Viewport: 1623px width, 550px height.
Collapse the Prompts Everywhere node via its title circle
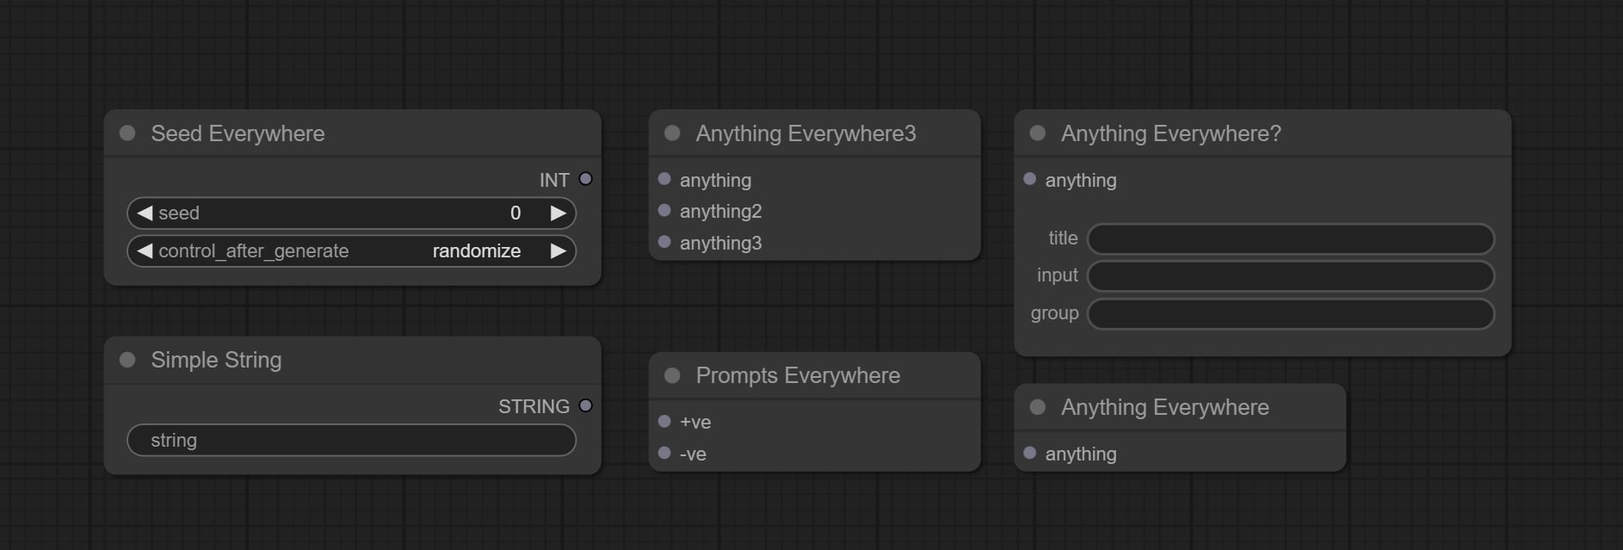point(672,375)
